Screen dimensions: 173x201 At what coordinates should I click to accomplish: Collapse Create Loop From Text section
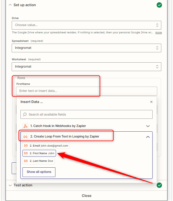[x=148, y=137]
